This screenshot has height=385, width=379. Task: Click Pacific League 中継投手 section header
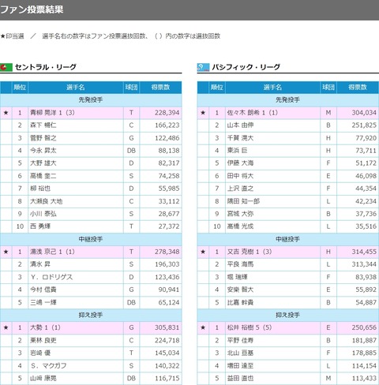tap(287, 239)
